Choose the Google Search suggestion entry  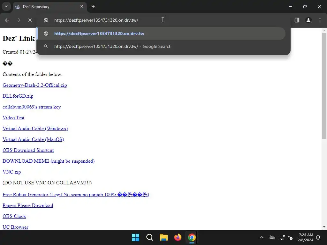point(161,46)
